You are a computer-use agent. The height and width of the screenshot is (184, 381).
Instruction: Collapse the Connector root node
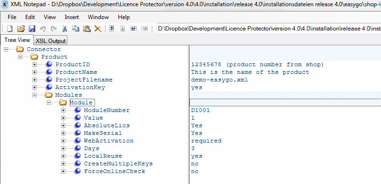tap(6, 49)
